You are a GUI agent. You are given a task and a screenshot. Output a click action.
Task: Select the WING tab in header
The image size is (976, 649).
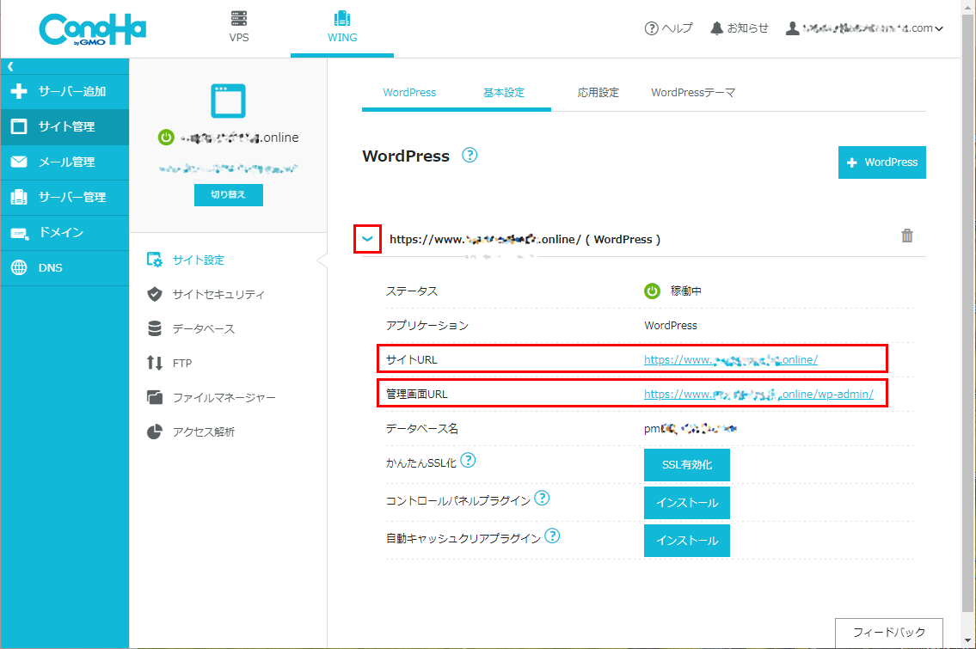(341, 28)
